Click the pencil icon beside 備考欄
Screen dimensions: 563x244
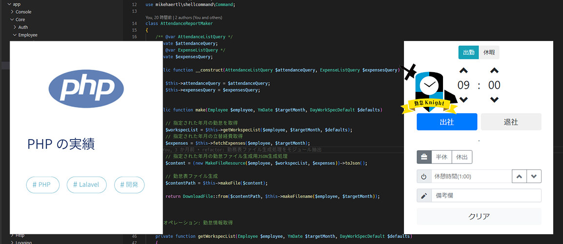pos(424,196)
